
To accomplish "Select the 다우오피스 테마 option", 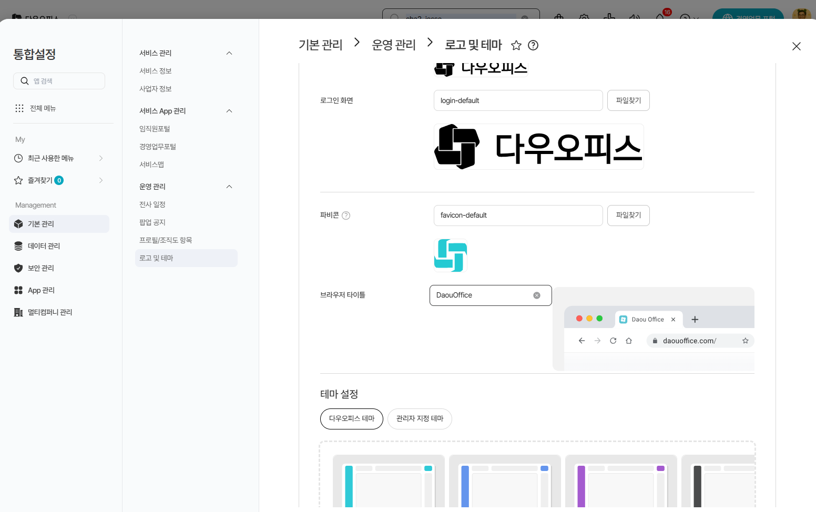I will pos(352,419).
